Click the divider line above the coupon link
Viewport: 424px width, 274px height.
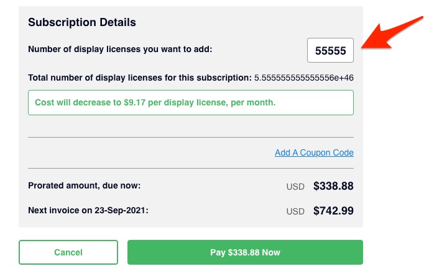(x=190, y=137)
